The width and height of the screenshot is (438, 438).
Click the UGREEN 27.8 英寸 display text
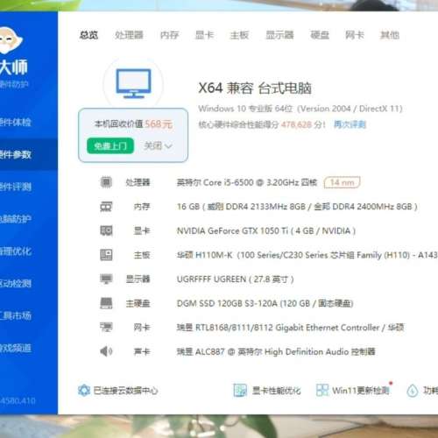click(x=235, y=279)
